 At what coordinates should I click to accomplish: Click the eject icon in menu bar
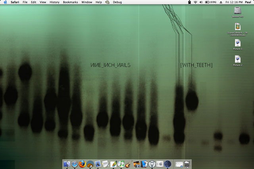coord(221,2)
